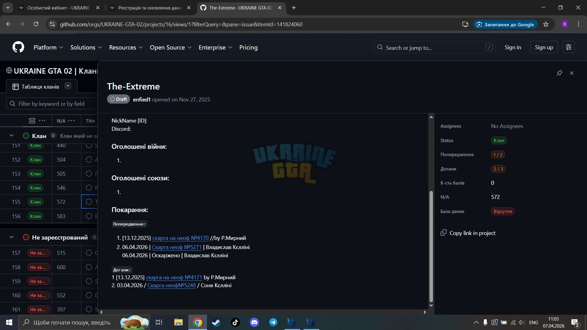Expand the Enterprise menu
The height and width of the screenshot is (330, 587).
[215, 47]
